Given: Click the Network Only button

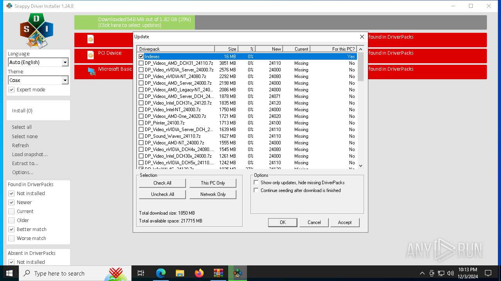Looking at the screenshot, I should click(213, 194).
